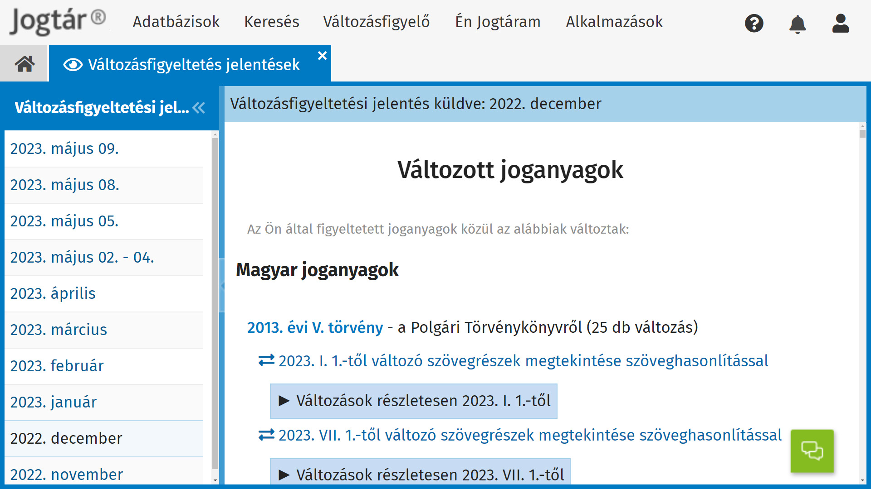
Task: Open the 2013. évi V. törvény link
Action: coord(315,327)
